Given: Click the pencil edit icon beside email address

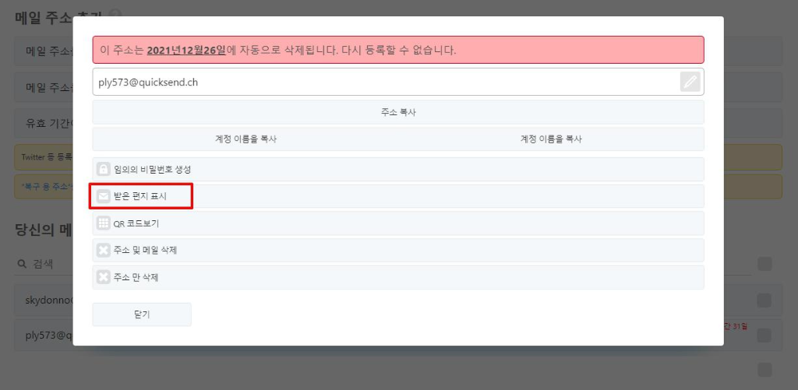Looking at the screenshot, I should coord(690,82).
